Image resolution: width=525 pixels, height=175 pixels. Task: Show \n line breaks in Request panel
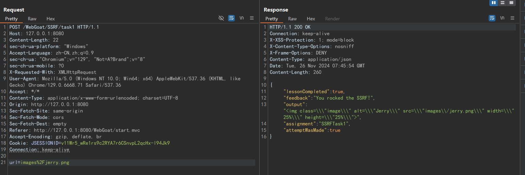242,18
